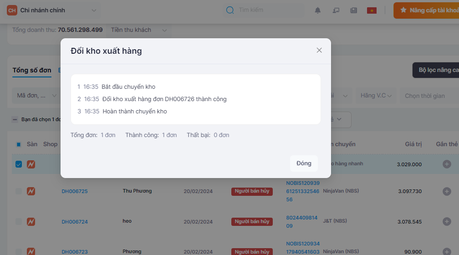Expand the Hãng V.C carrier filter
Image resolution: width=459 pixels, height=255 pixels.
coord(376,96)
